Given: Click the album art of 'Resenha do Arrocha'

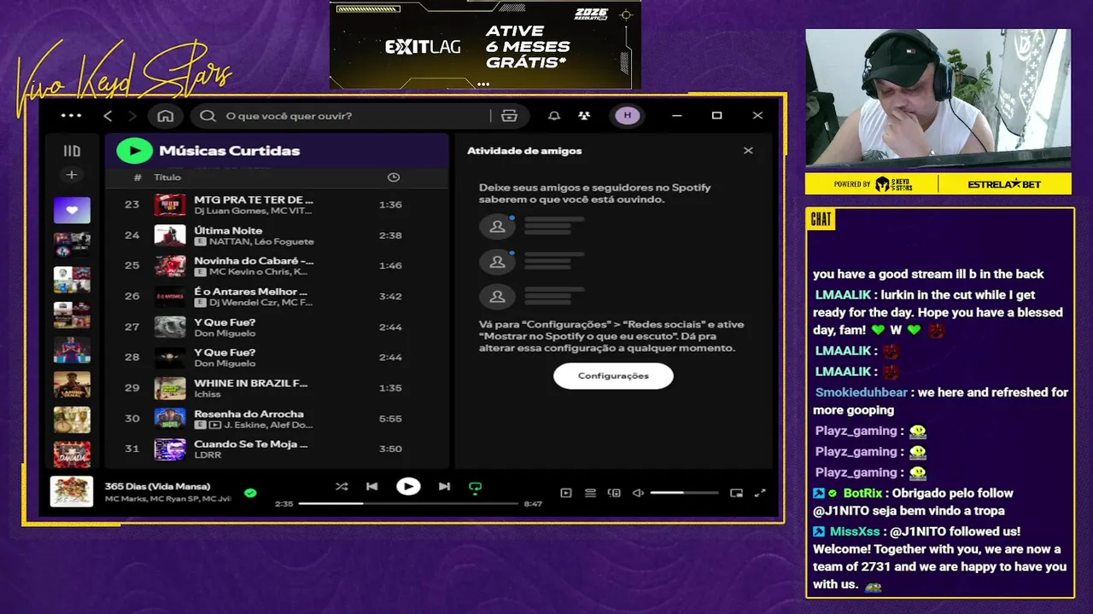Looking at the screenshot, I should pyautogui.click(x=170, y=419).
